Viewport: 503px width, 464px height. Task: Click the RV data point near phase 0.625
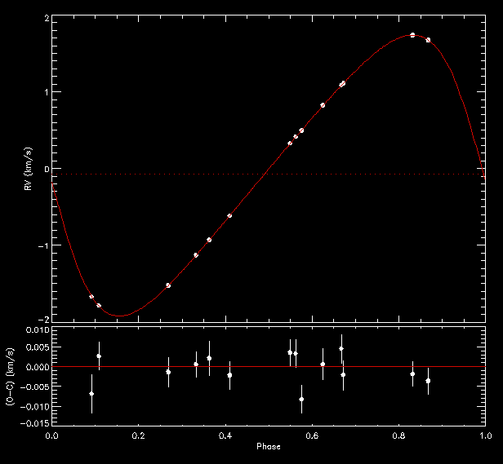(x=323, y=105)
